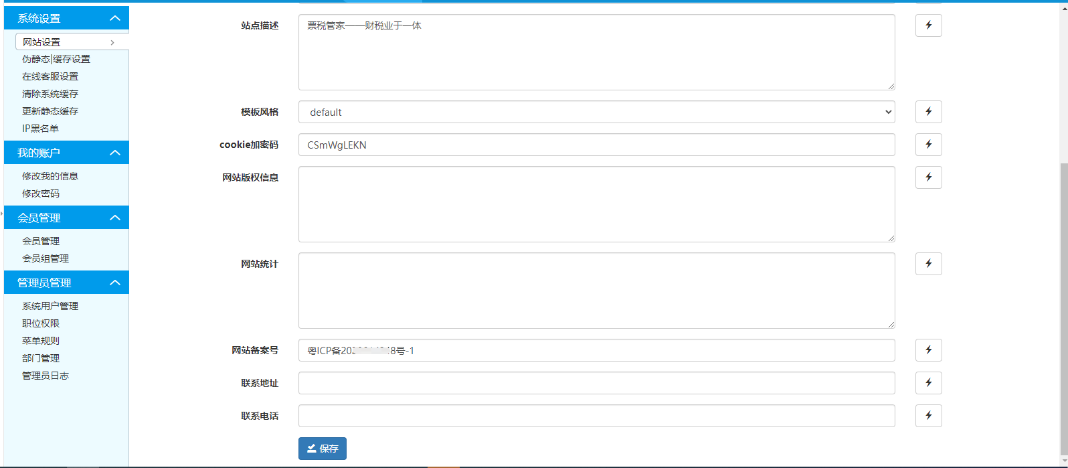Click lightning icon next to 模板风格 dropdown
Screen dimensions: 1068x468
pyautogui.click(x=928, y=112)
